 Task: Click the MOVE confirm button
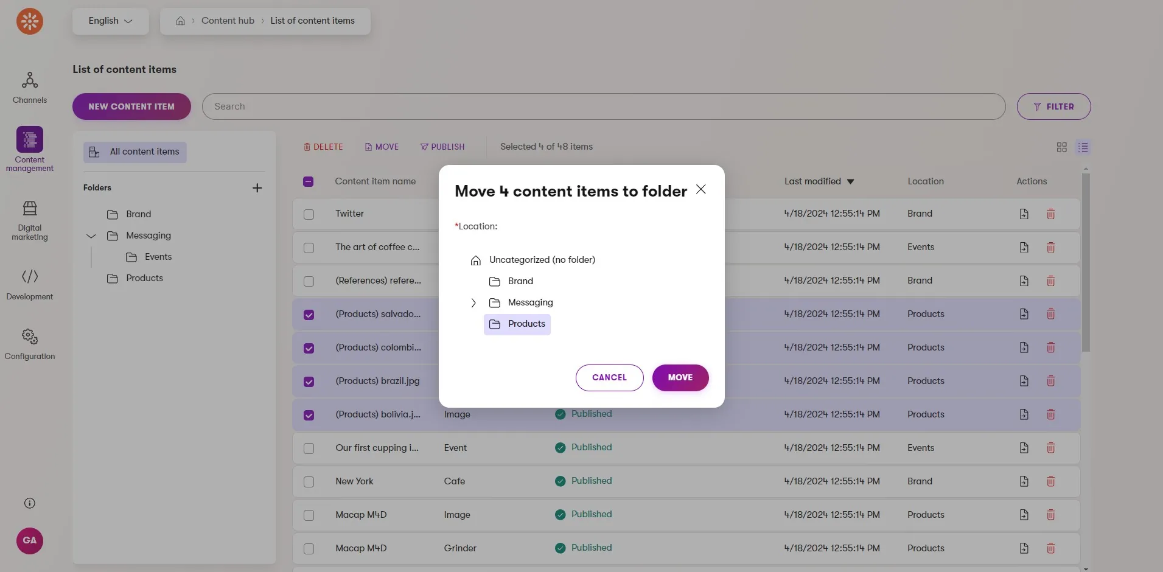point(680,378)
